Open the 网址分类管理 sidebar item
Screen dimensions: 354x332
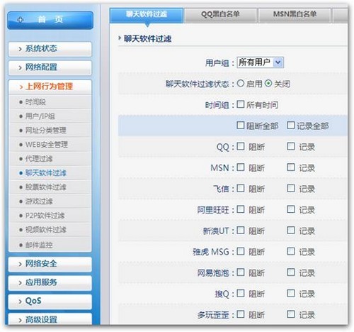pyautogui.click(x=50, y=131)
